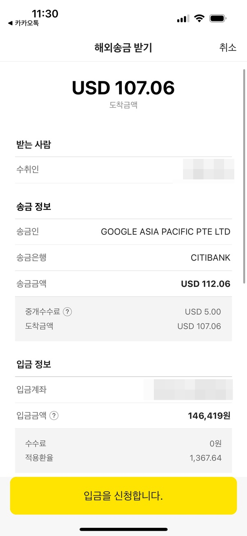Tap 취소 to cancel the remittance
Viewport: 247px width, 536px height.
click(228, 48)
